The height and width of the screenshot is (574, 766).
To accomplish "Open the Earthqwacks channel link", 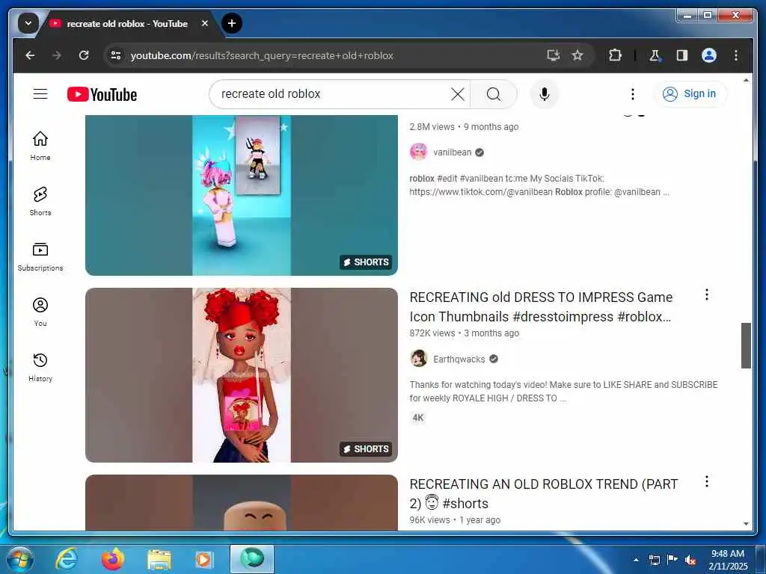I will point(459,359).
